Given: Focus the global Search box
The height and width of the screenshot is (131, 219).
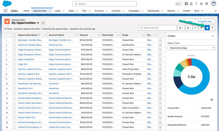Looking at the screenshot, I should [105, 4].
